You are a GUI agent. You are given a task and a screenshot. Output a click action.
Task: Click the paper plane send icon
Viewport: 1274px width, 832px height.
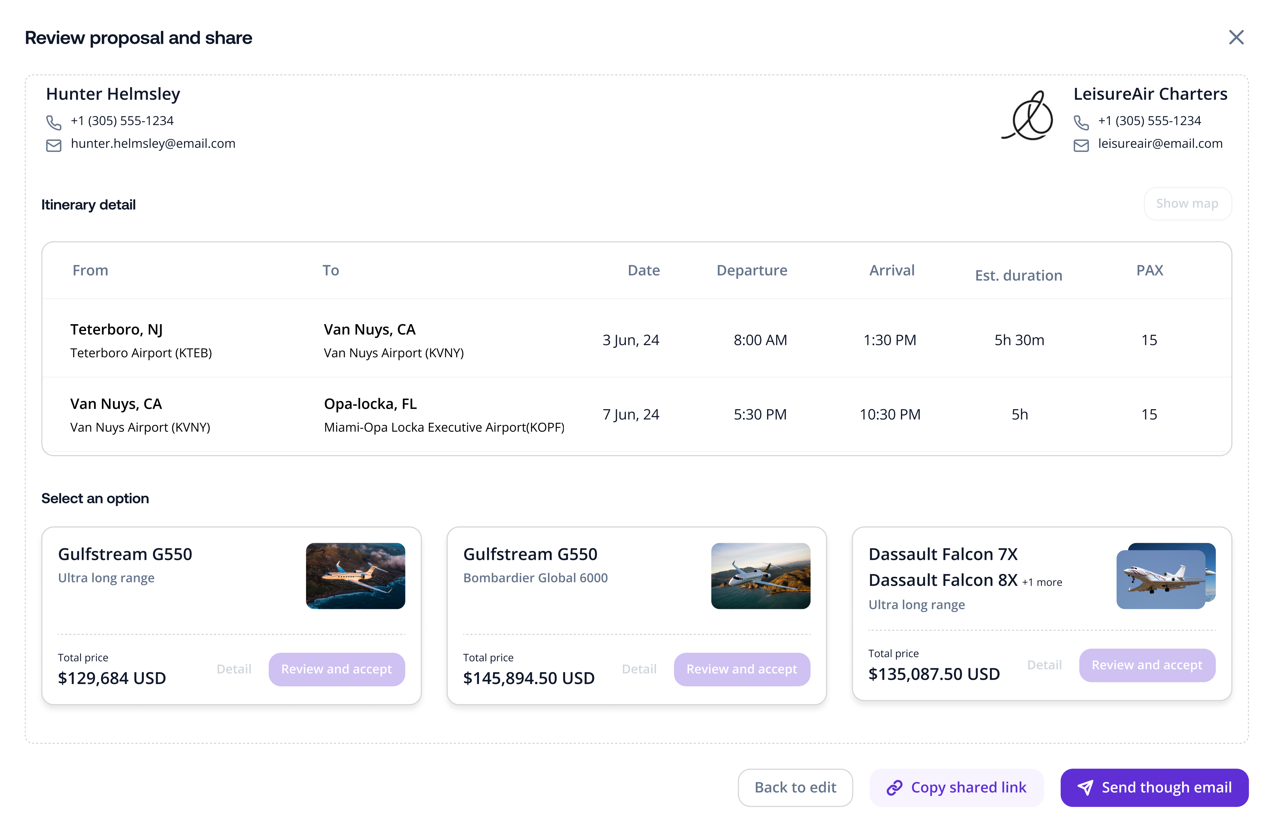[1085, 788]
